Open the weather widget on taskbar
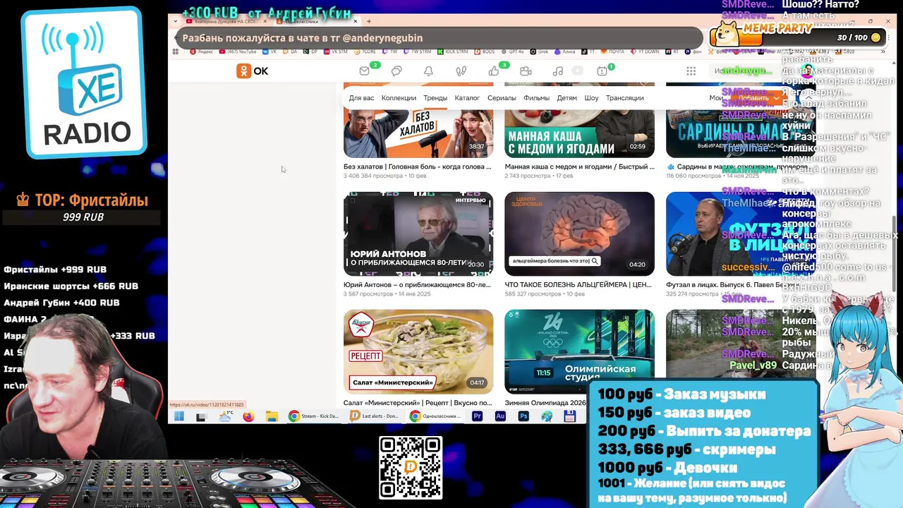This screenshot has height=508, width=903. (226, 416)
